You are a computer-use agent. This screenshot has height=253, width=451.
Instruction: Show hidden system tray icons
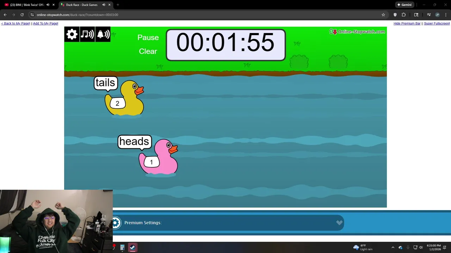tap(393, 247)
